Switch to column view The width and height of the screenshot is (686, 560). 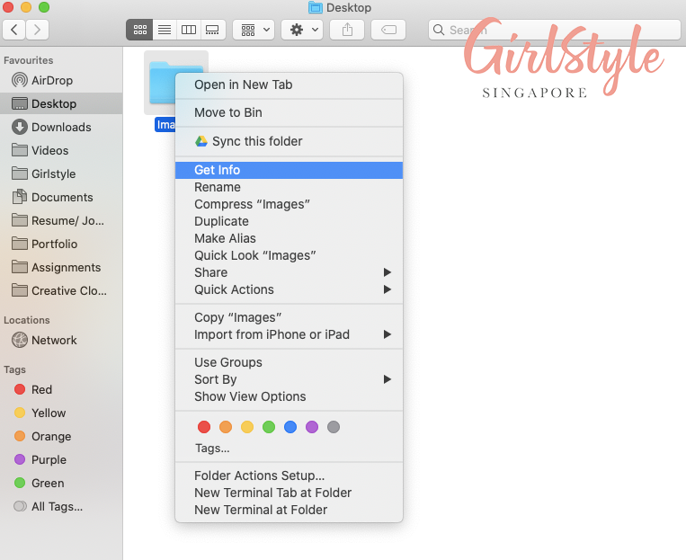[189, 30]
